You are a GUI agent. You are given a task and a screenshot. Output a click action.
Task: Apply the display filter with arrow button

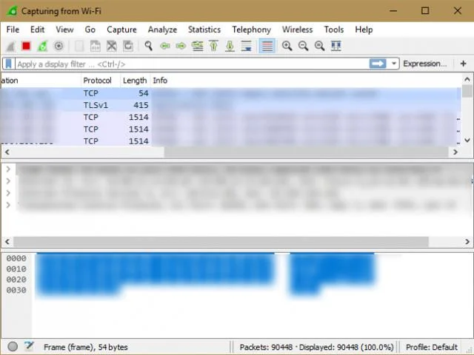pos(378,64)
